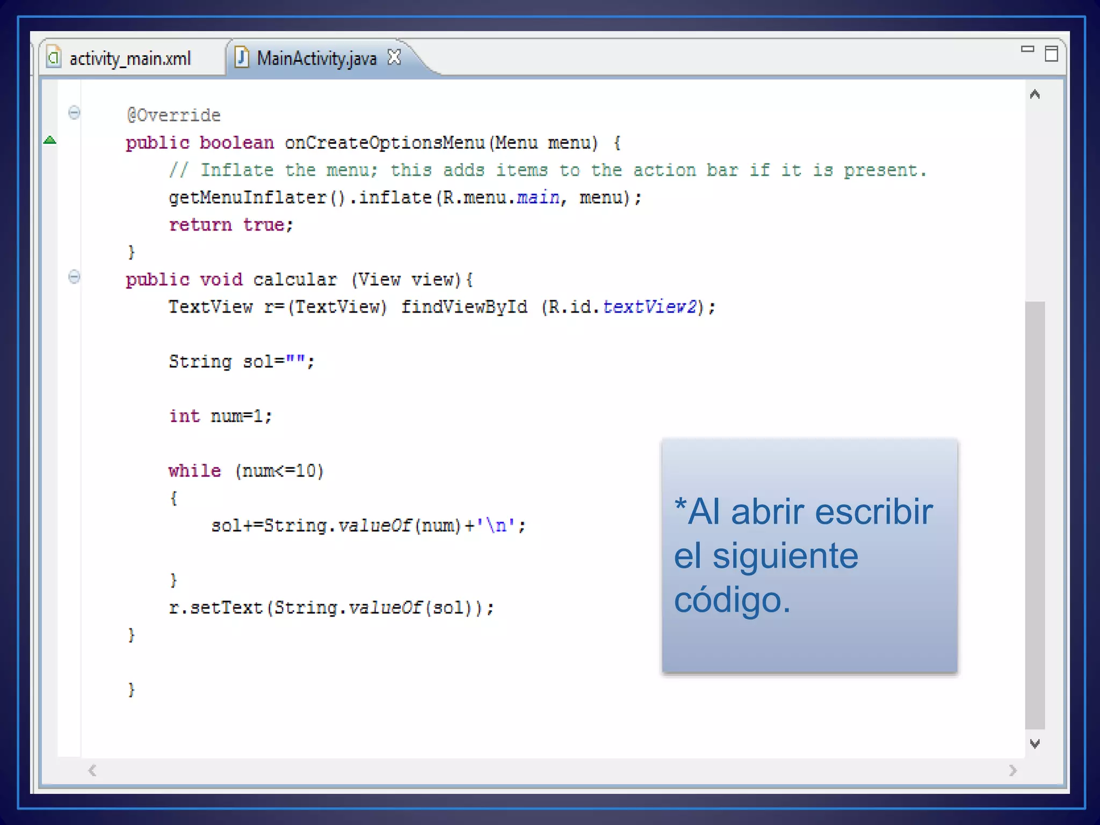Click the blue note 'Al abrir escribir el siguiente código'

point(809,556)
